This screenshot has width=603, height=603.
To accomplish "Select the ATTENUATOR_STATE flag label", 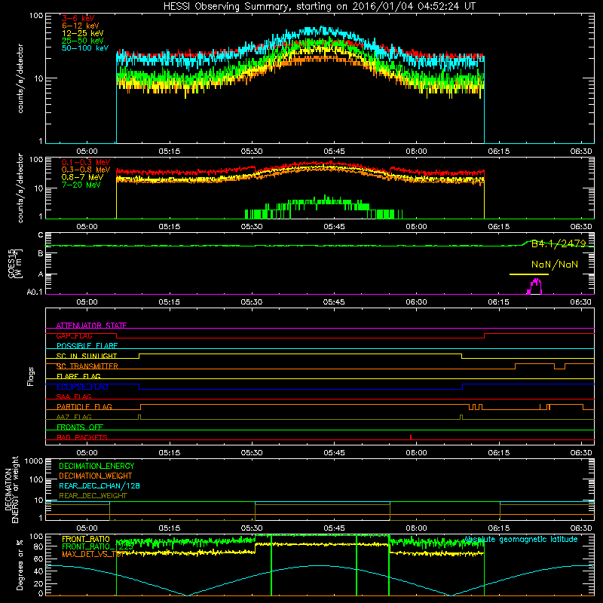I will (91, 326).
